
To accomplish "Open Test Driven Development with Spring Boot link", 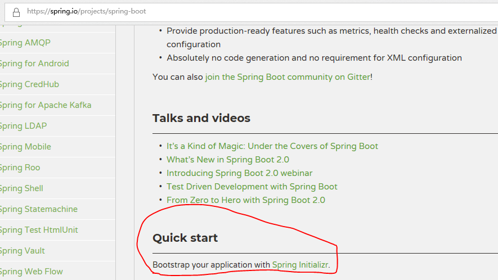I will (252, 187).
